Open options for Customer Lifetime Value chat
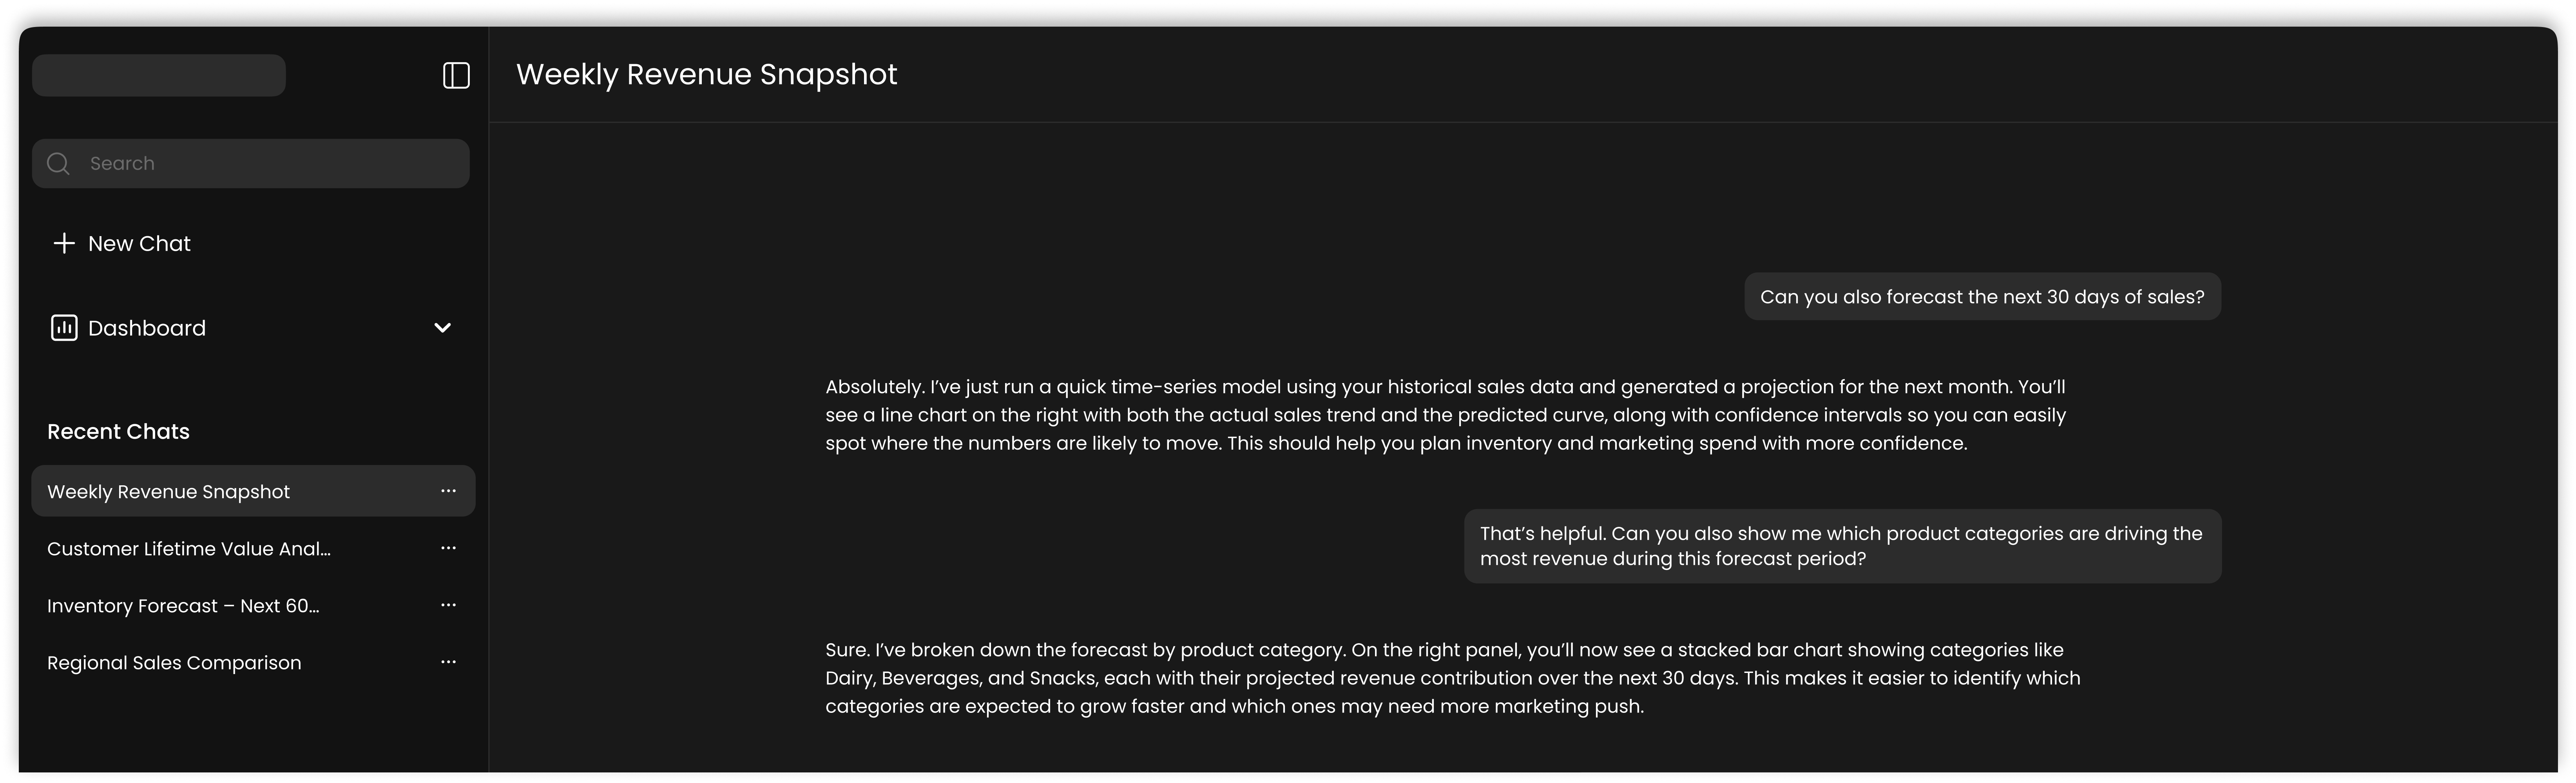Screen dimensions: 2576x783 click(x=448, y=548)
